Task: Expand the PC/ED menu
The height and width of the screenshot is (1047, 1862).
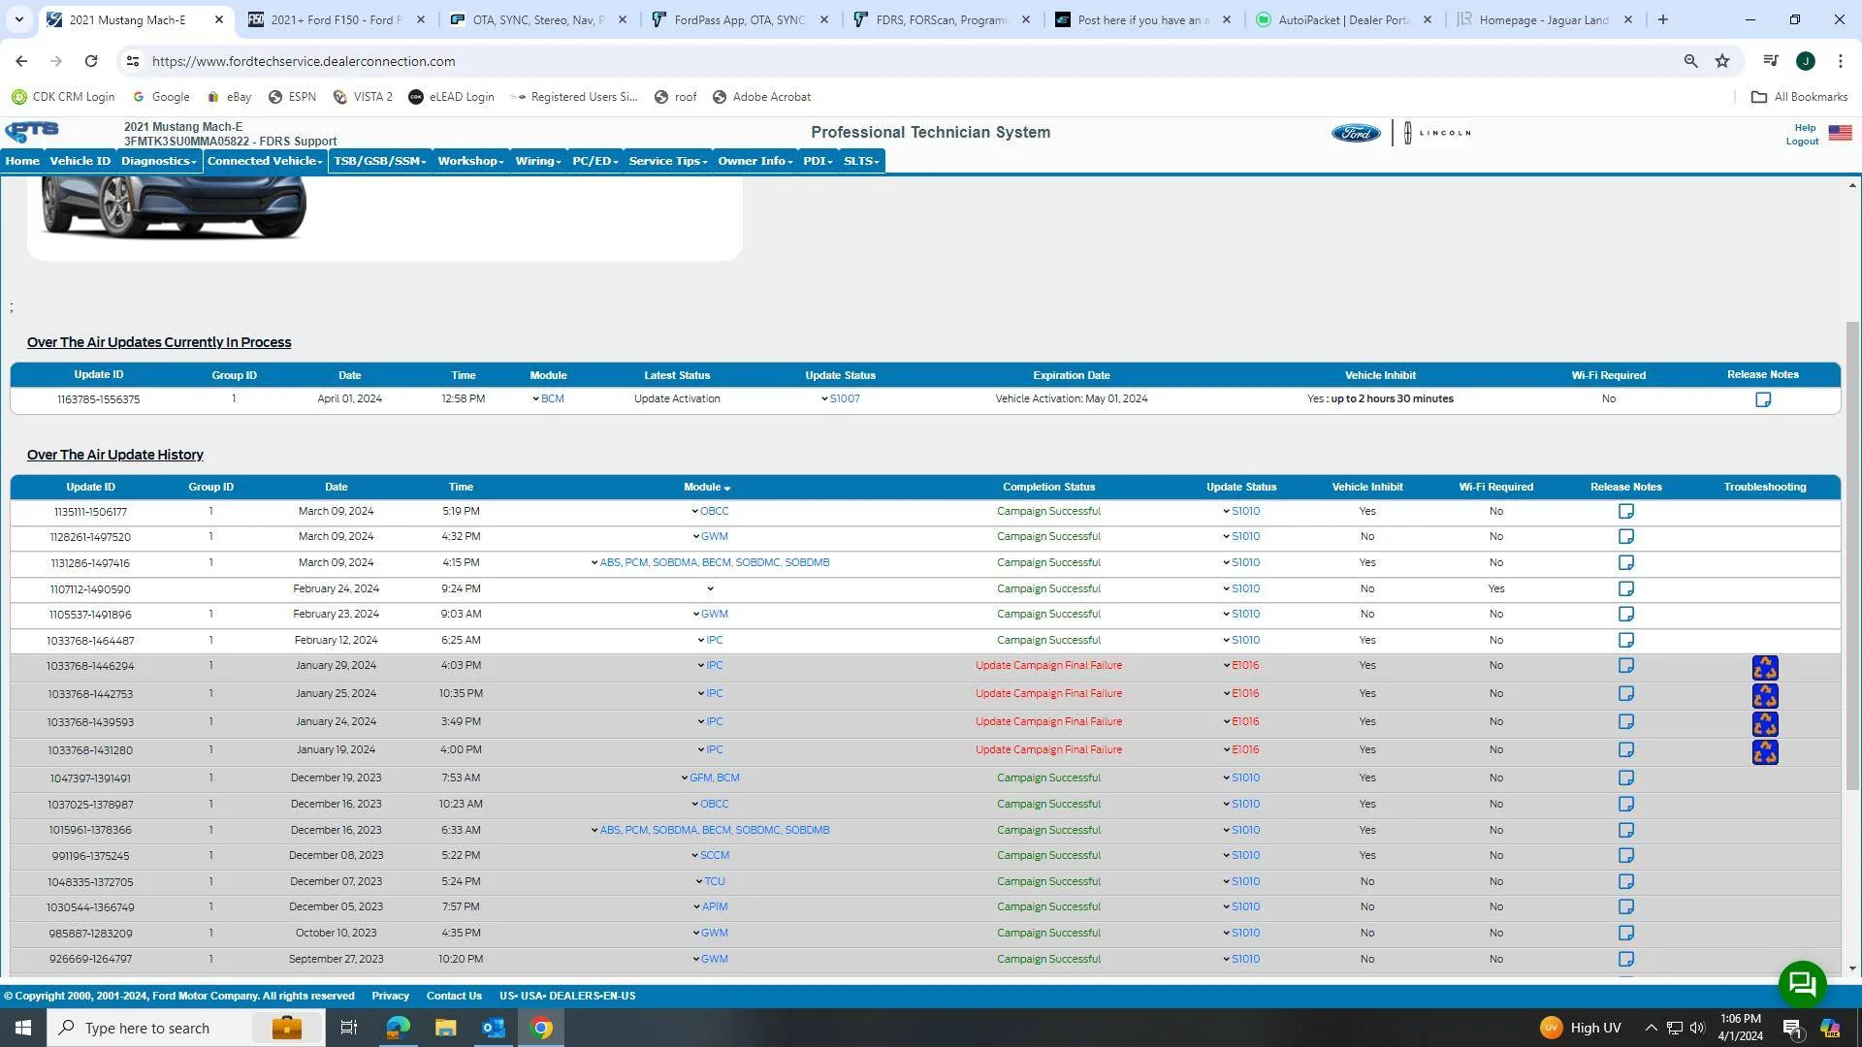Action: (x=594, y=161)
